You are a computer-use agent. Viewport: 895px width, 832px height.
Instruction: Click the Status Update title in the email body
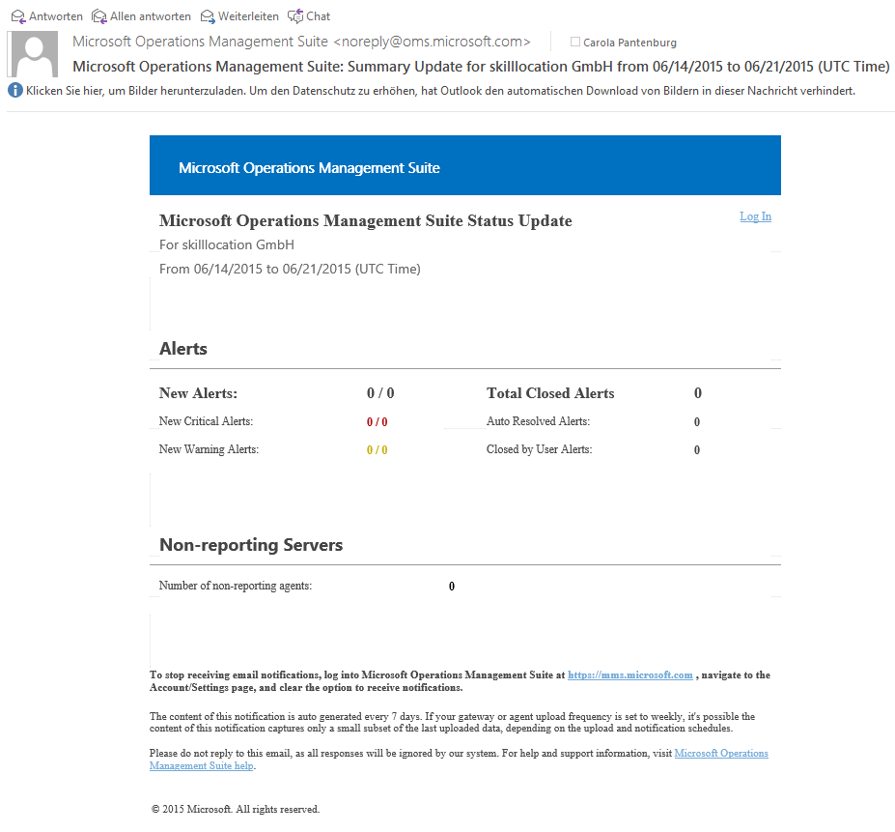[x=365, y=221]
